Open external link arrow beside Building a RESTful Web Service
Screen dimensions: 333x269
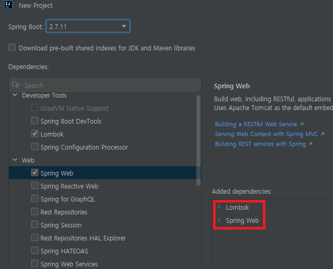pyautogui.click(x=302, y=124)
